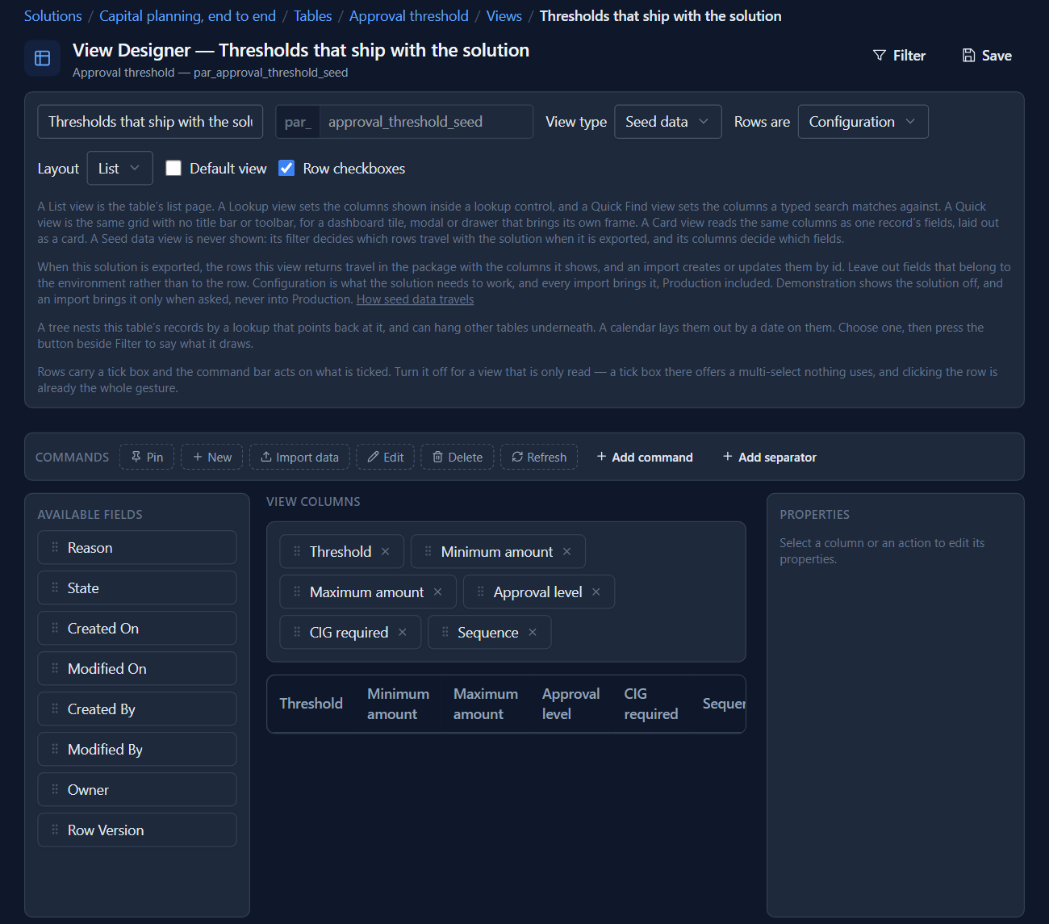Click the drag handle of the State field
This screenshot has width=1049, height=924.
(x=55, y=587)
